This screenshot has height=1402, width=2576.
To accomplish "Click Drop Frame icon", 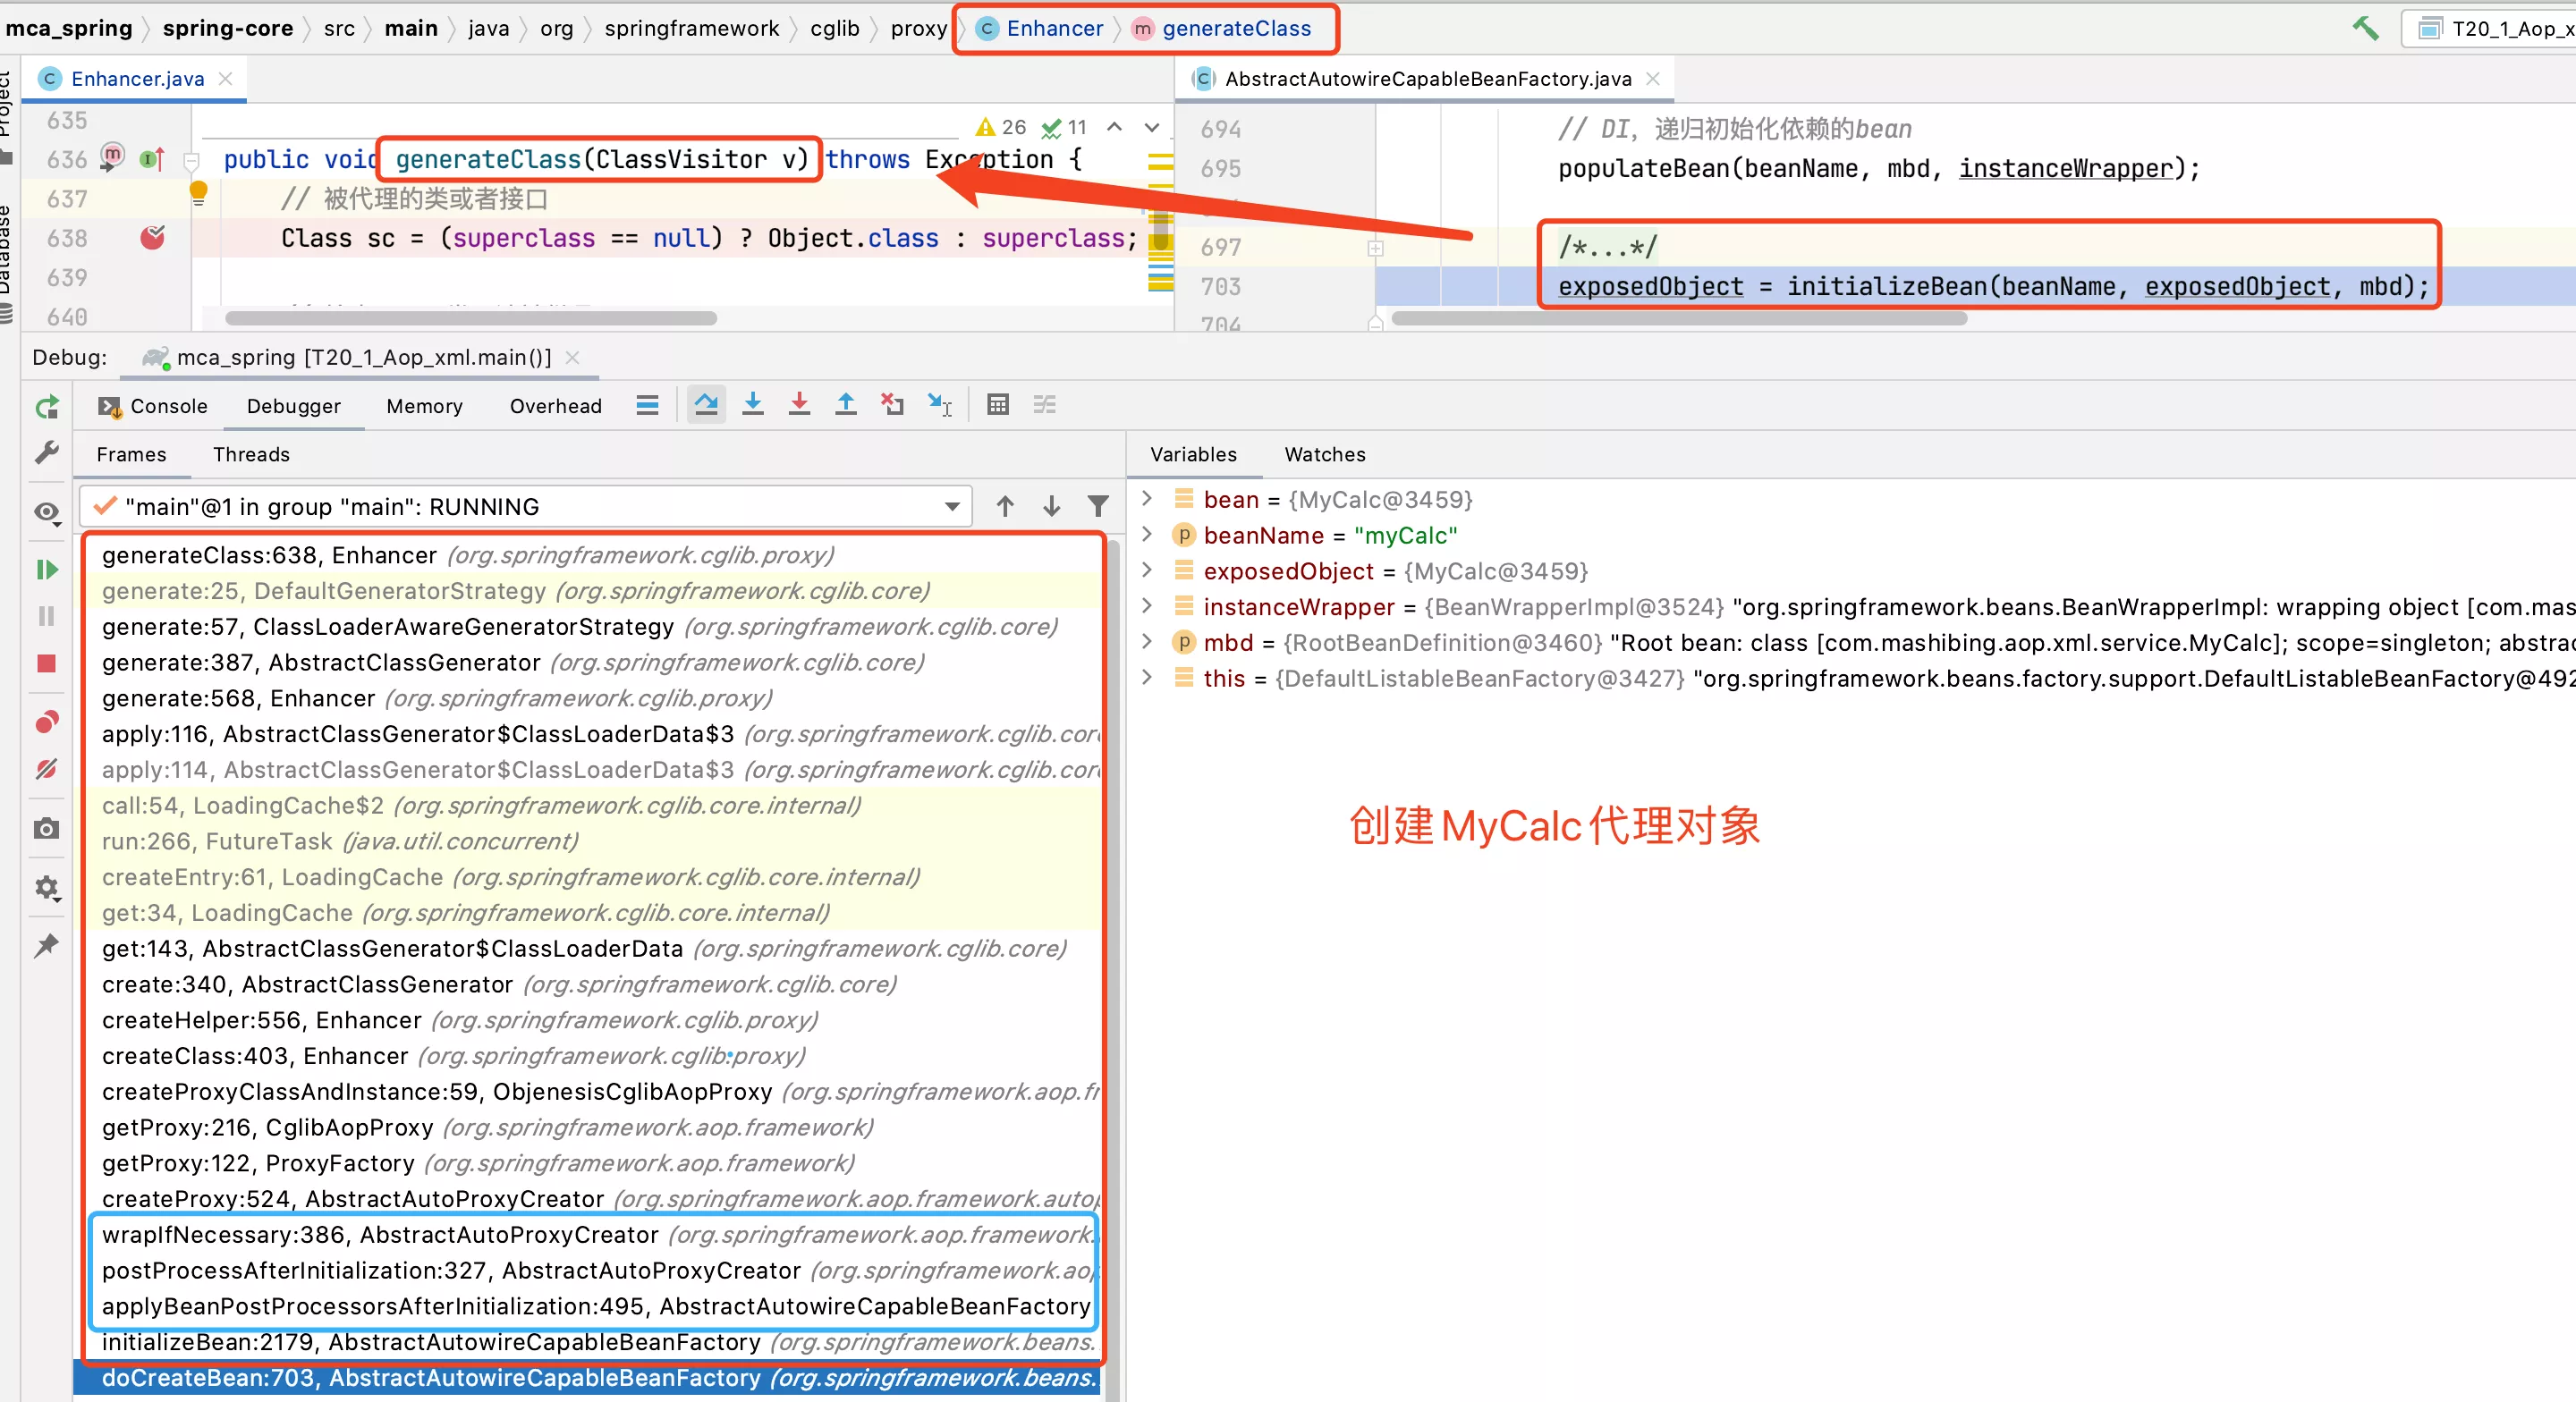I will coord(892,405).
